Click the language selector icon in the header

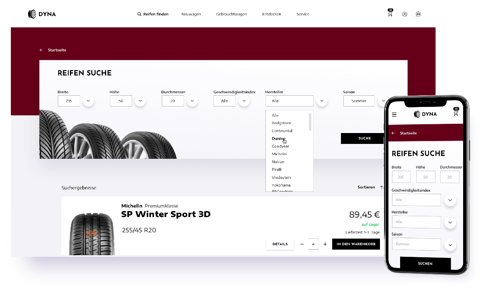pos(418,14)
